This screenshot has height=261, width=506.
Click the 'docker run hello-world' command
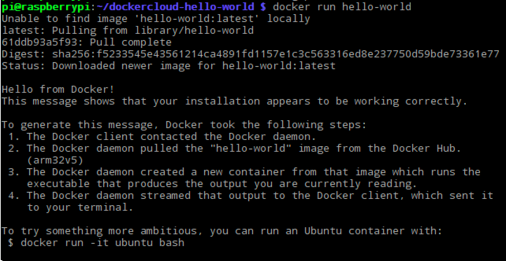(x=342, y=7)
